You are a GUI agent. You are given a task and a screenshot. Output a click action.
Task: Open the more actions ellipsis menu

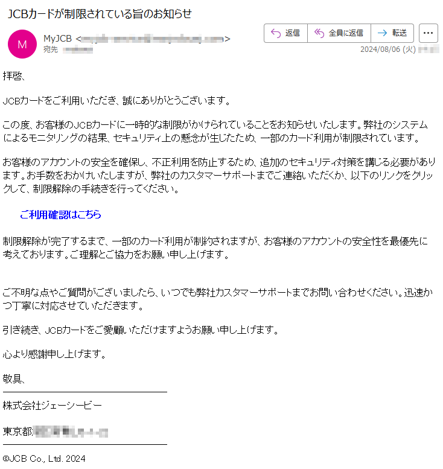(428, 33)
